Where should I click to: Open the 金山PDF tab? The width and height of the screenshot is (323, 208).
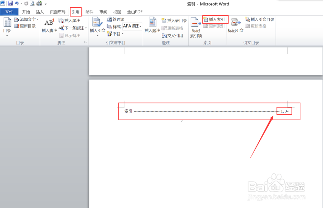135,12
